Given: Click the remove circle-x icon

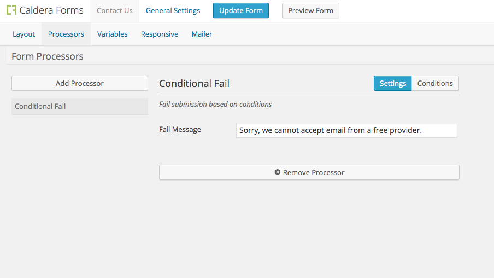Looking at the screenshot, I should tap(277, 172).
